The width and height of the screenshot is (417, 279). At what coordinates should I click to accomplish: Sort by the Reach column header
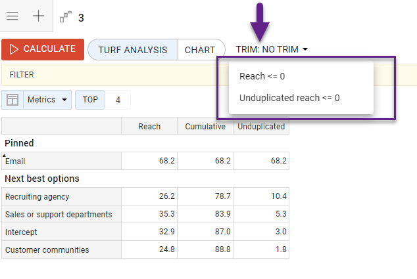[x=149, y=126]
